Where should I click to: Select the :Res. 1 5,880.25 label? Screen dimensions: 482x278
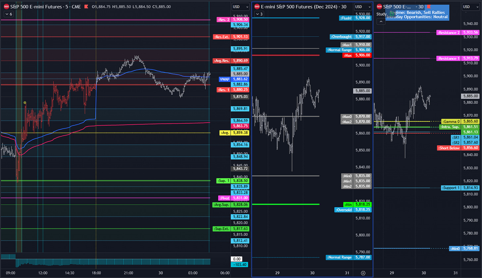tap(233, 90)
